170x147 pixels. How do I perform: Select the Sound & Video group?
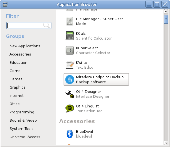23,120
